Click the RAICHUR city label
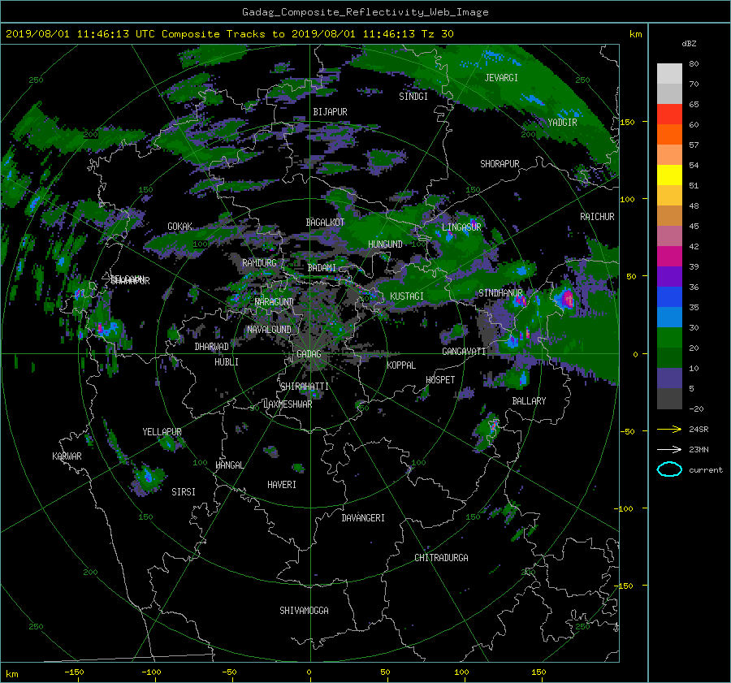The height and width of the screenshot is (683, 731). tap(597, 217)
